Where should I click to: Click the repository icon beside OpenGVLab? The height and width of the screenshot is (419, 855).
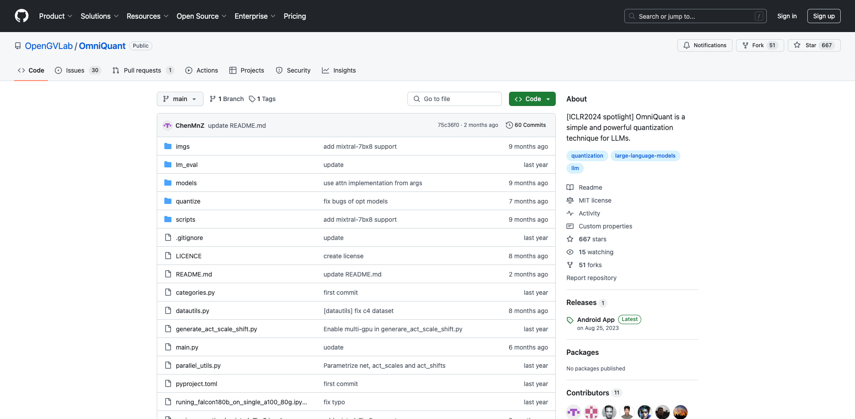click(18, 46)
